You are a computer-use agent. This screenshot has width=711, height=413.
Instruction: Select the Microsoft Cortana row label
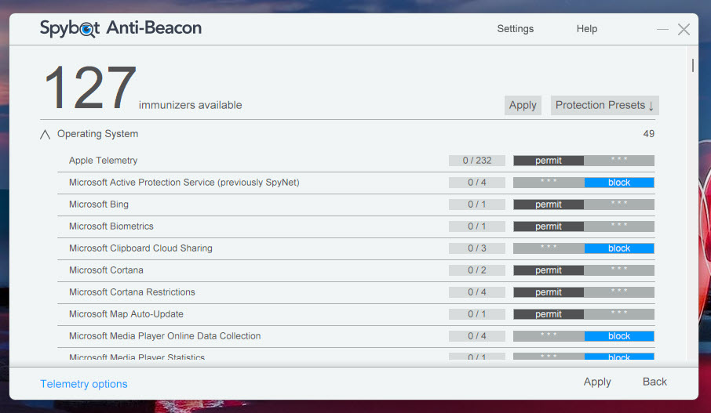(x=106, y=270)
